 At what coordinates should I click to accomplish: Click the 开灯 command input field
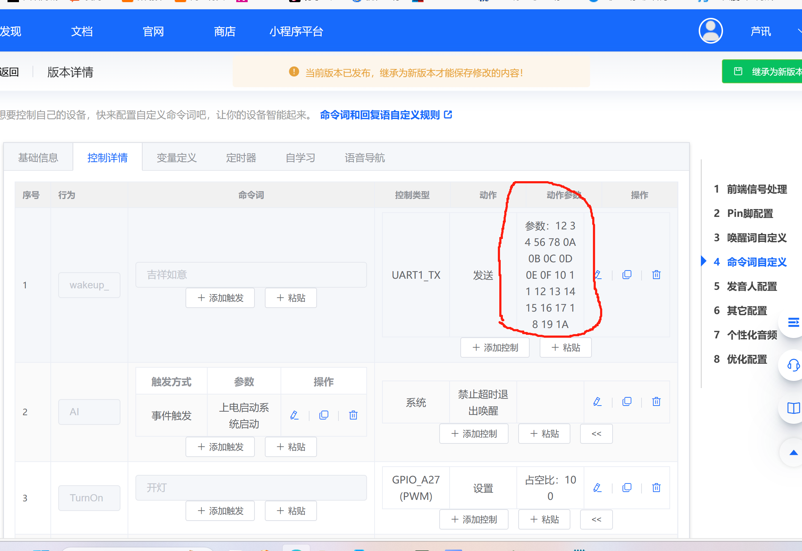click(x=251, y=487)
